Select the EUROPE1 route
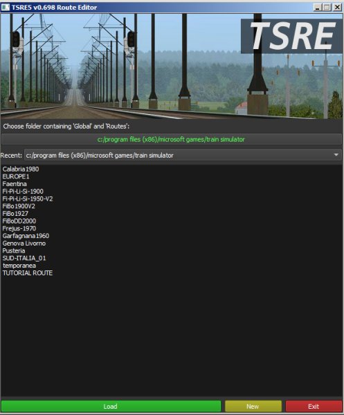 [x=16, y=176]
